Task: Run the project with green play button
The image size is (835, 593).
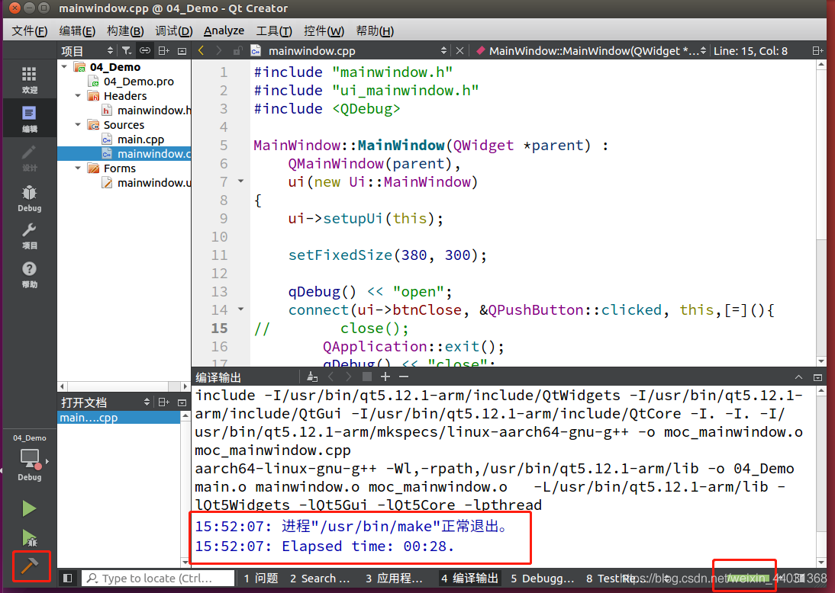Action: click(29, 508)
